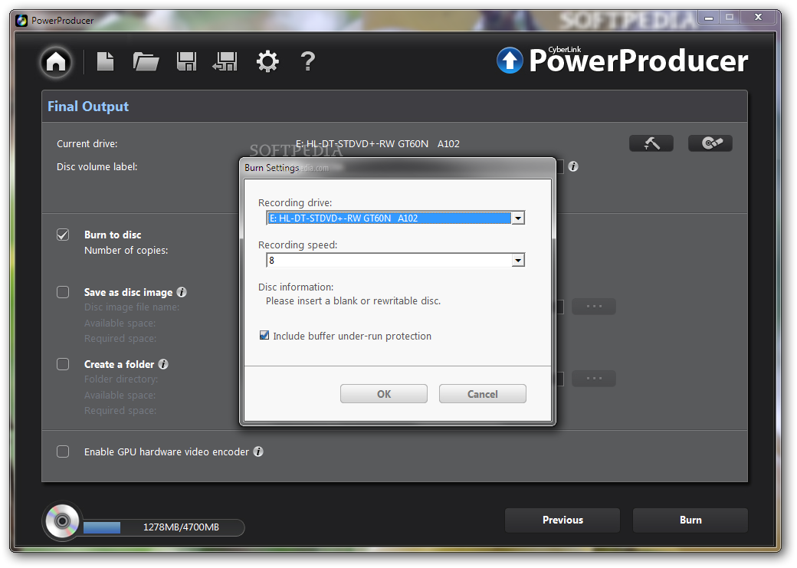Click the CyberLink upgrade arrow icon
Screen dimensions: 797x568
pyautogui.click(x=510, y=61)
